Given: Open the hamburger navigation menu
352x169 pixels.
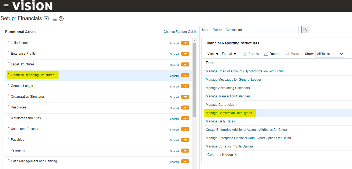Looking at the screenshot, I should [x=6, y=6].
